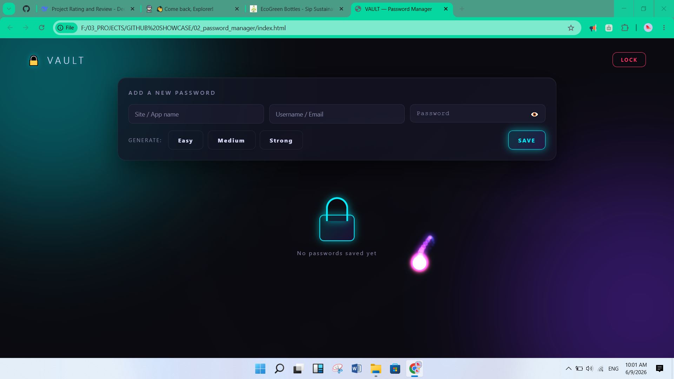
Task: Click the VAULT padlock logo icon
Action: coord(34,61)
